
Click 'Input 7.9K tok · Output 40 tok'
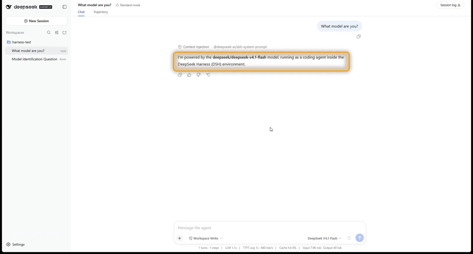coord(322,248)
